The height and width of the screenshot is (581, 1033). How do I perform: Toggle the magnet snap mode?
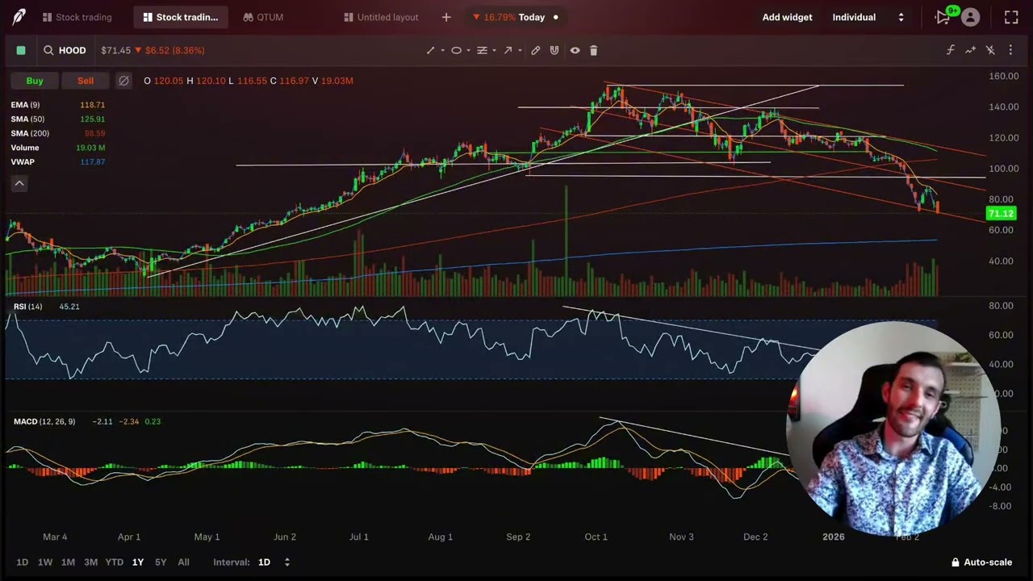point(554,50)
